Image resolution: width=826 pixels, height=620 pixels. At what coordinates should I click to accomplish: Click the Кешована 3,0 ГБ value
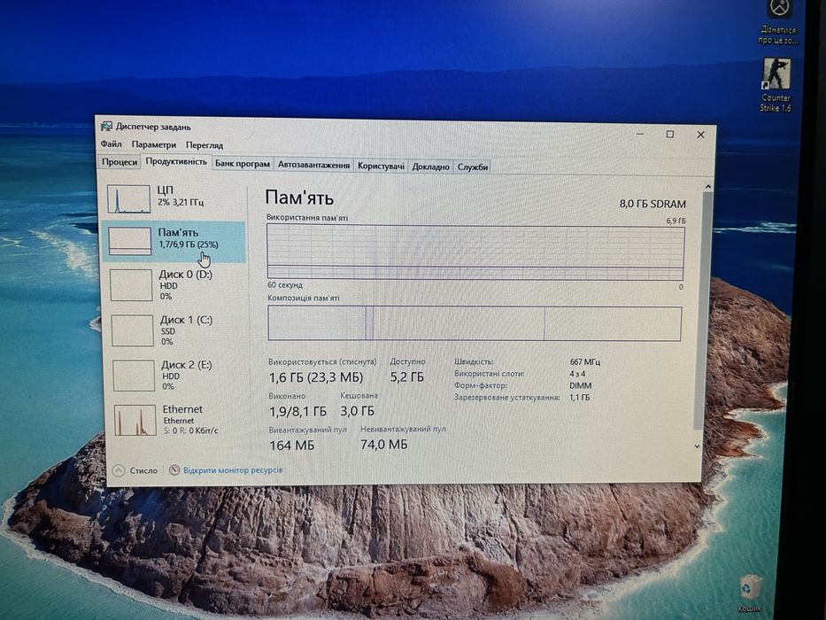357,411
